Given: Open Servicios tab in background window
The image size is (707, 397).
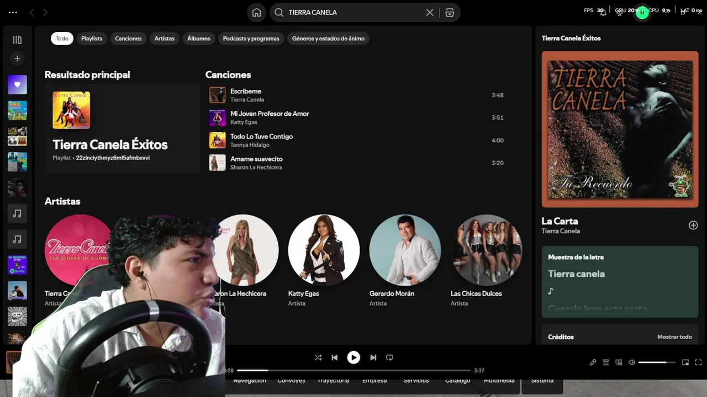Looking at the screenshot, I should (x=416, y=381).
